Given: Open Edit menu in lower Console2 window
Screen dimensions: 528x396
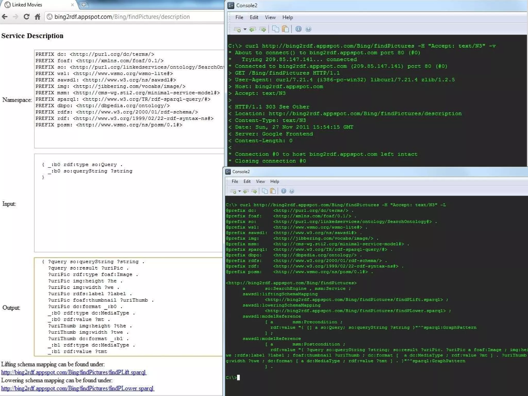Looking at the screenshot, I should tap(247, 181).
